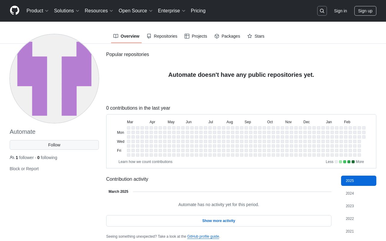The height and width of the screenshot is (241, 386).
Task: Click the Overview book icon
Action: (116, 36)
